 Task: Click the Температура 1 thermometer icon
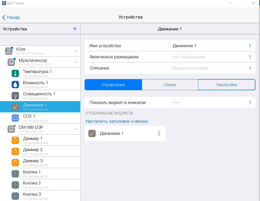[15, 74]
